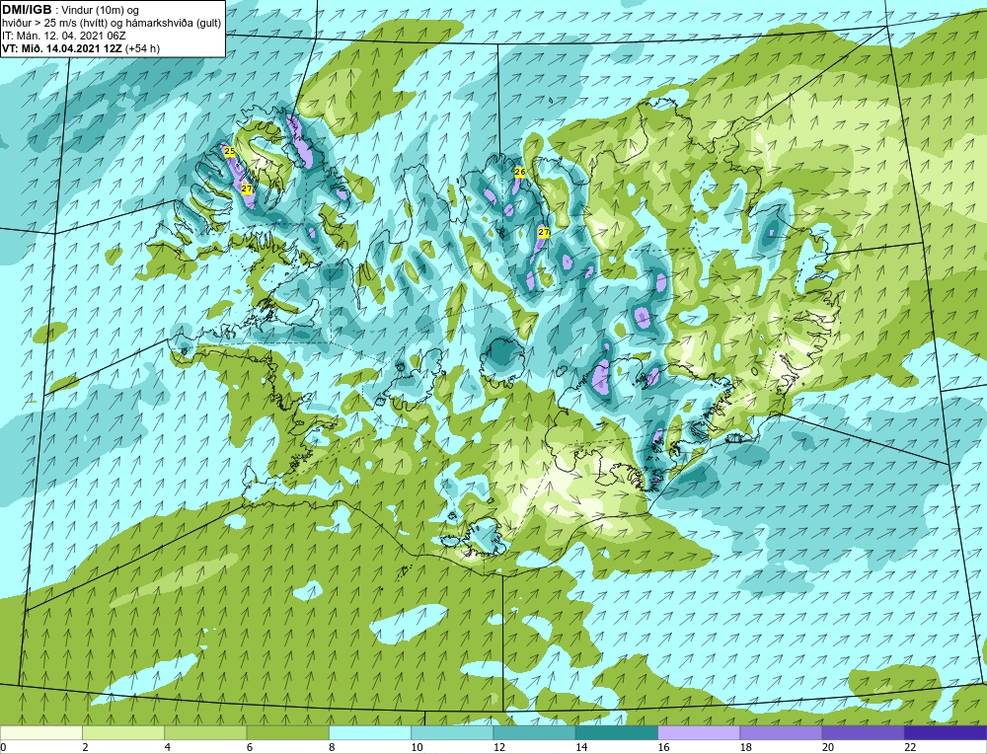
Task: Click the yellow gust label 25
Action: [x=230, y=151]
